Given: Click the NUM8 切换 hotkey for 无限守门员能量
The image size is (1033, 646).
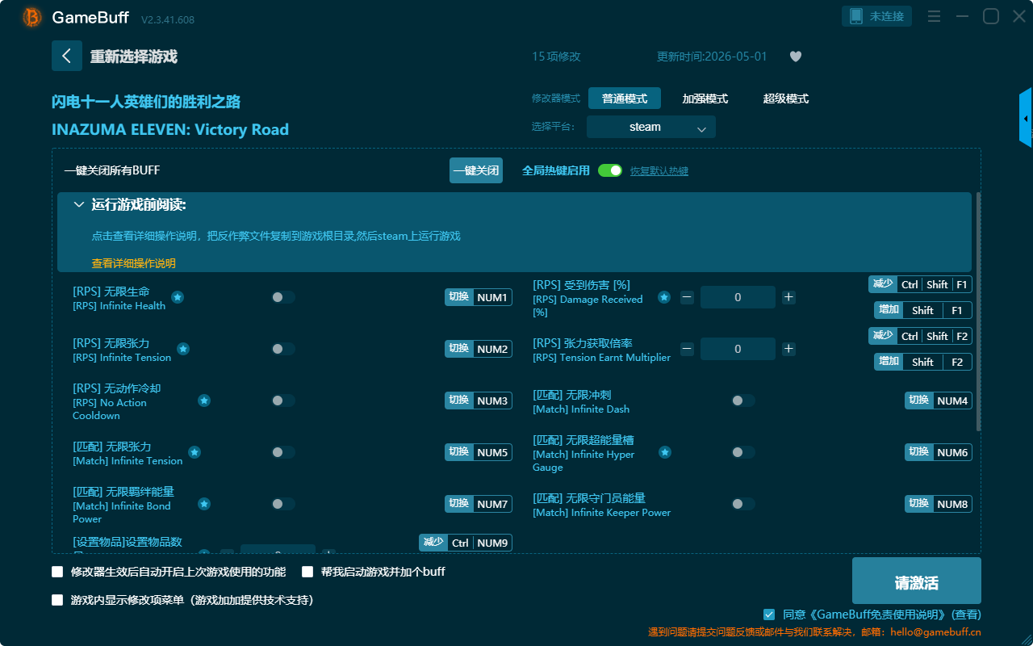Looking at the screenshot, I should coord(939,504).
